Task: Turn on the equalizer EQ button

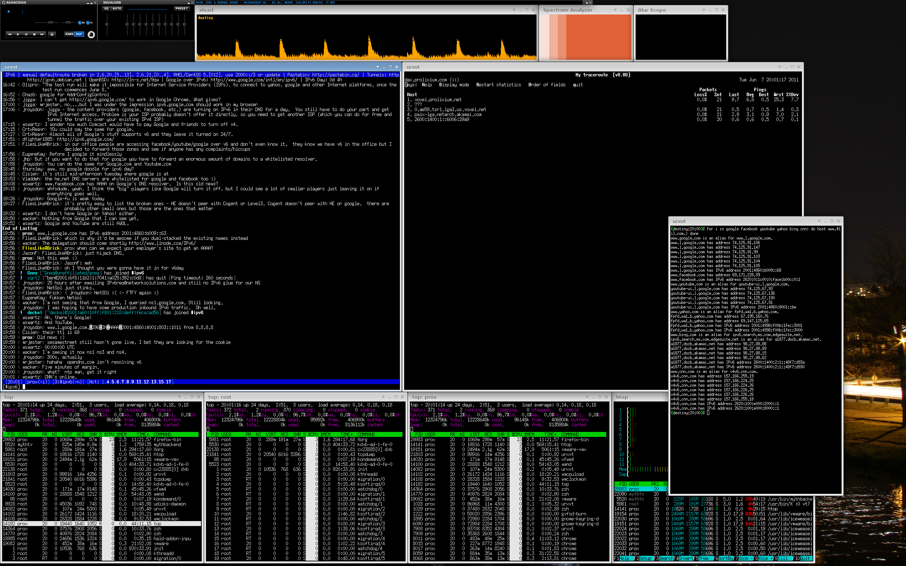Action: click(106, 8)
